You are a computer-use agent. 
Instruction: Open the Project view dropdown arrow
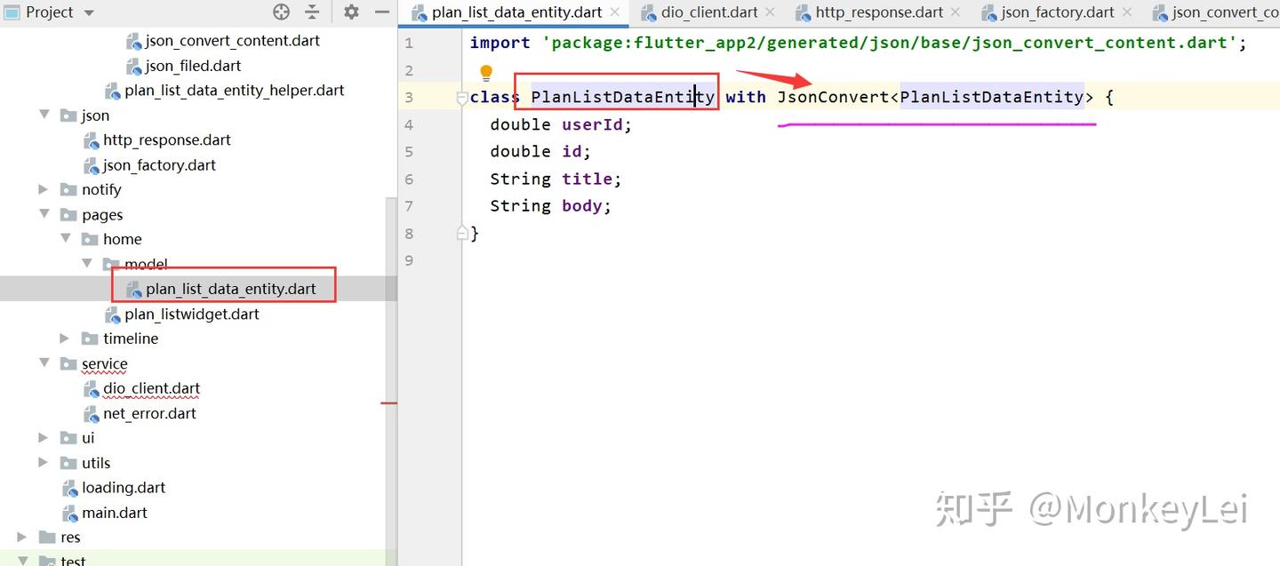[88, 12]
